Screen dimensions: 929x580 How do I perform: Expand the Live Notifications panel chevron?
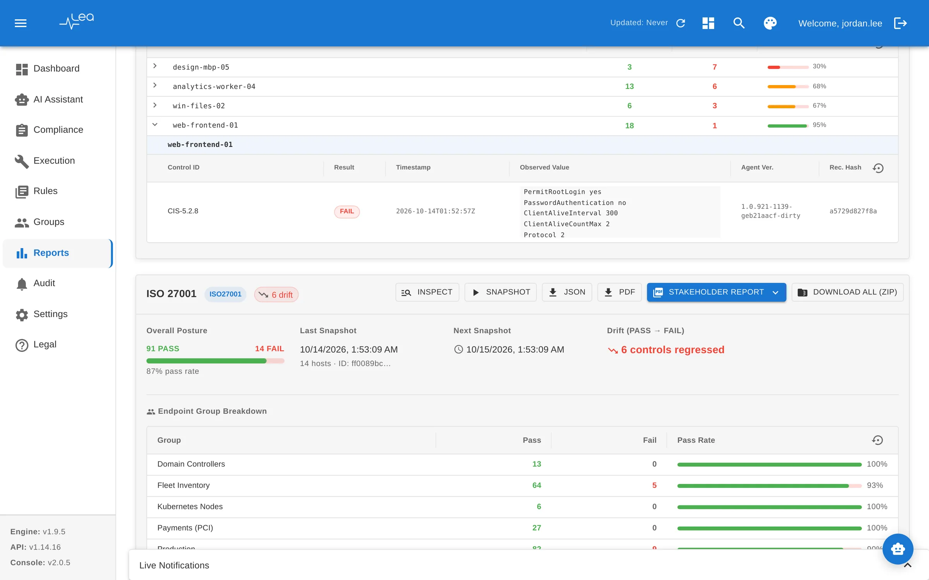(908, 565)
